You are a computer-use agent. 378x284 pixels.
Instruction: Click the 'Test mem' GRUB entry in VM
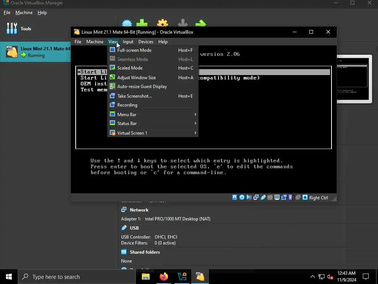[x=94, y=89]
